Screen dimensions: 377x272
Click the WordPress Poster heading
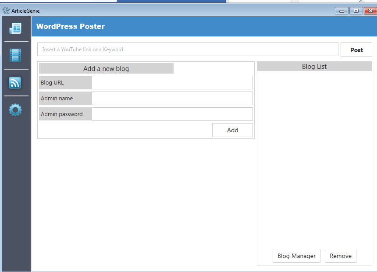point(71,26)
